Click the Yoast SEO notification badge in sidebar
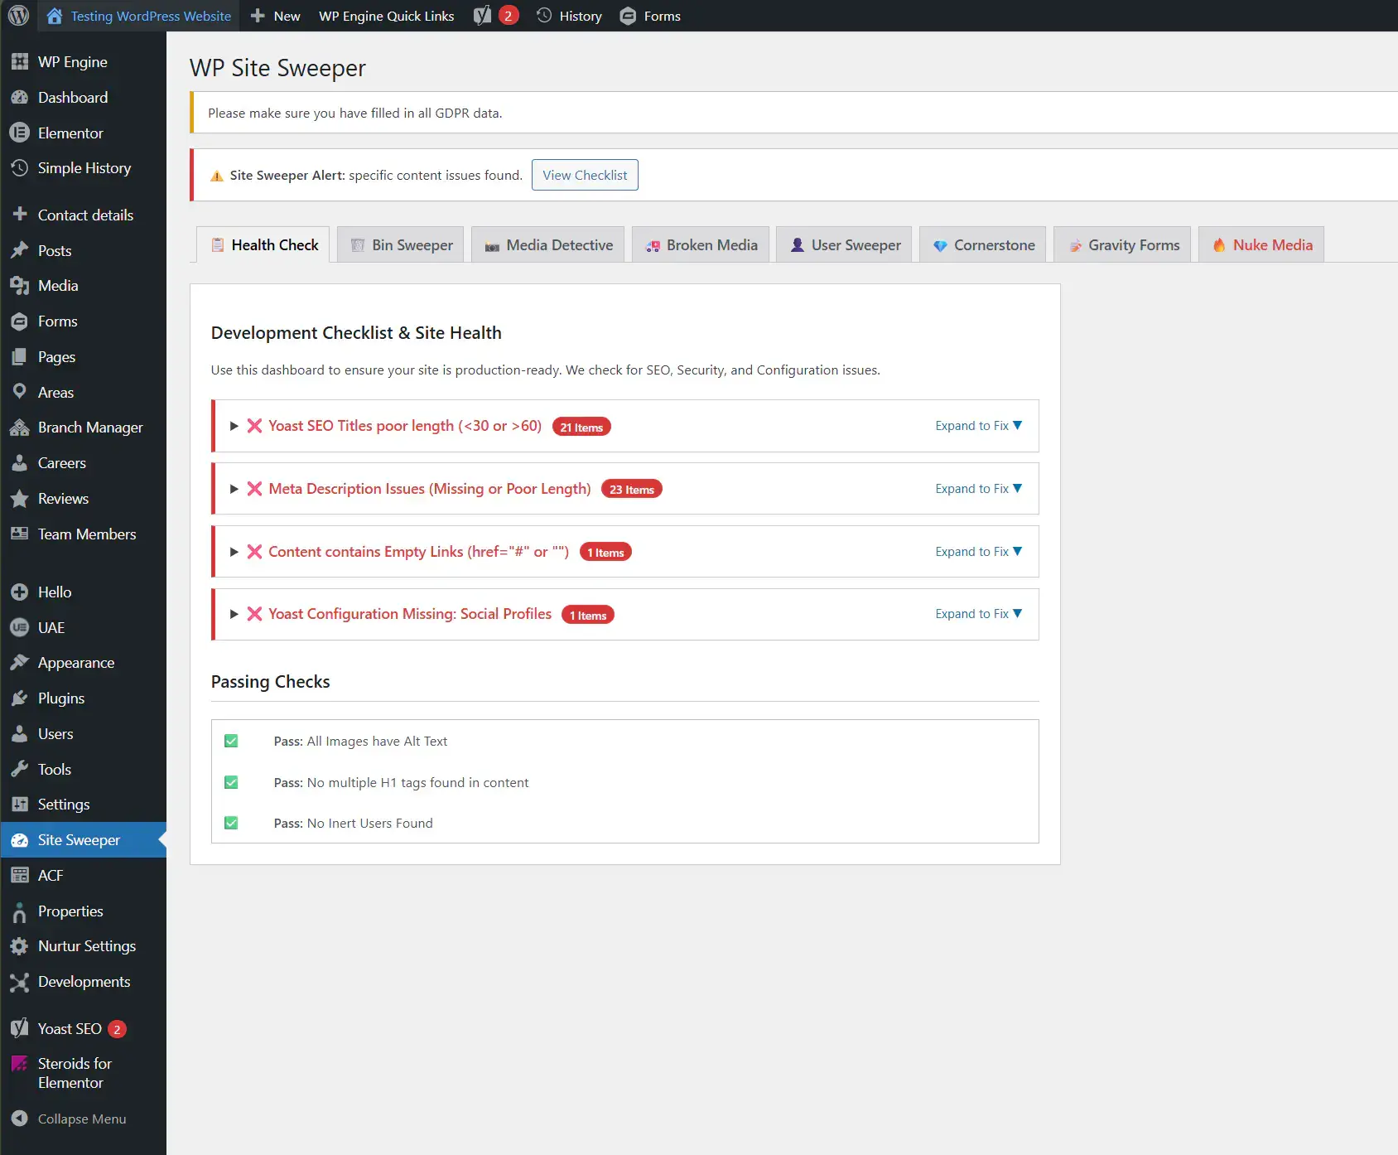The height and width of the screenshot is (1155, 1398). click(x=117, y=1029)
